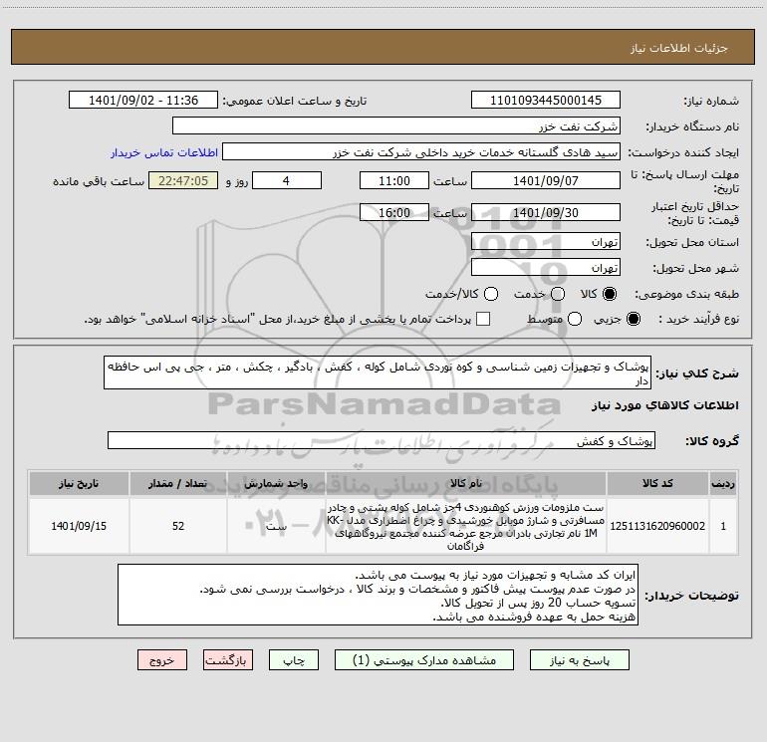Click the need number field 1101093445000145
The image size is (767, 742).
(546, 101)
